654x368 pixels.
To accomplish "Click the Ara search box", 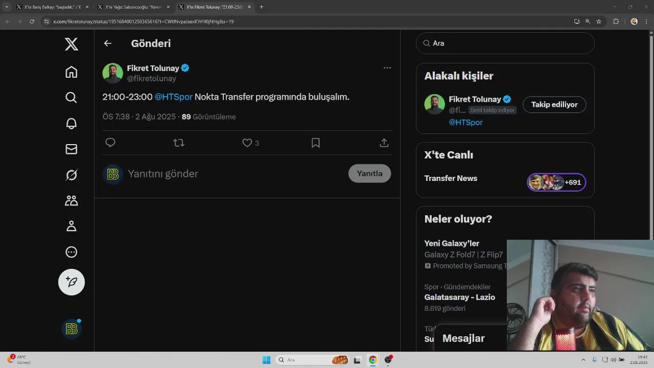I will [x=505, y=43].
